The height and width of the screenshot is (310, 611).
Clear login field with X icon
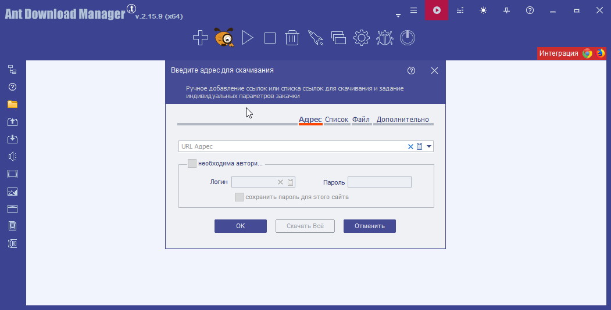(x=280, y=182)
